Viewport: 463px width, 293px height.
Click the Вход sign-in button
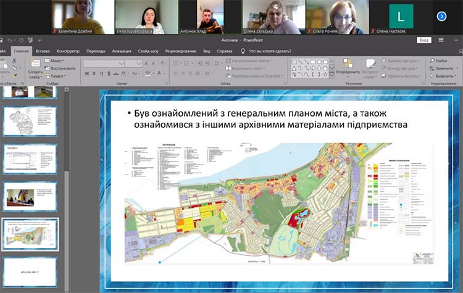point(423,40)
